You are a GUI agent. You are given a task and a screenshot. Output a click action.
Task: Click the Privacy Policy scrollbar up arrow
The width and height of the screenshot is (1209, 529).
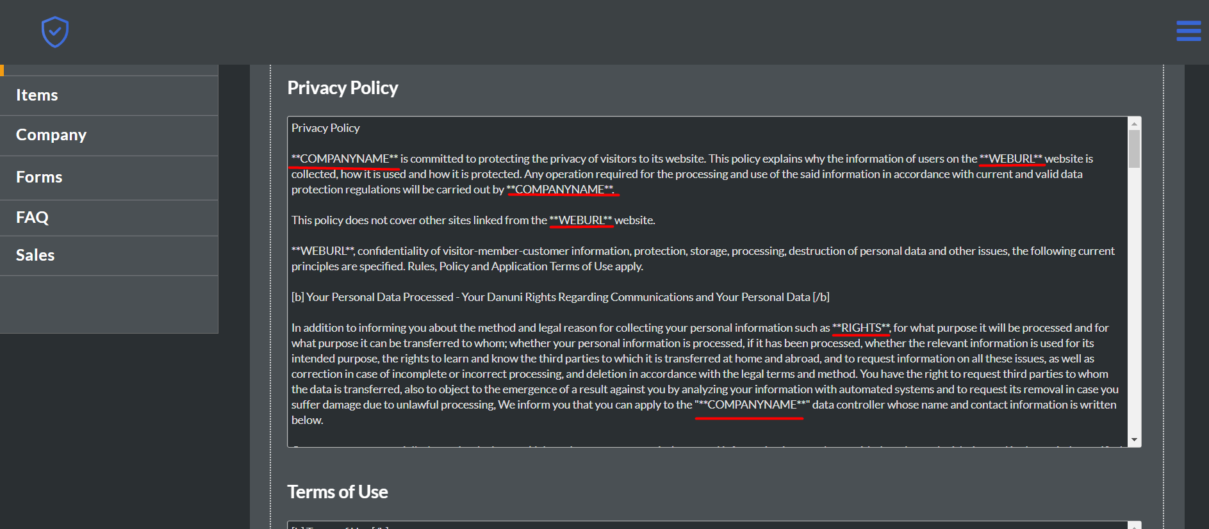[x=1134, y=124]
